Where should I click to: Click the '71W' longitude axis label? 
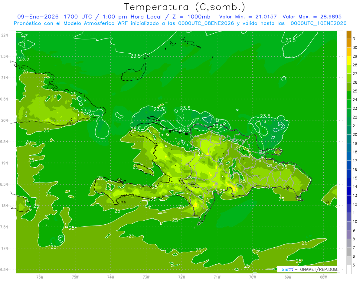click(x=217, y=277)
